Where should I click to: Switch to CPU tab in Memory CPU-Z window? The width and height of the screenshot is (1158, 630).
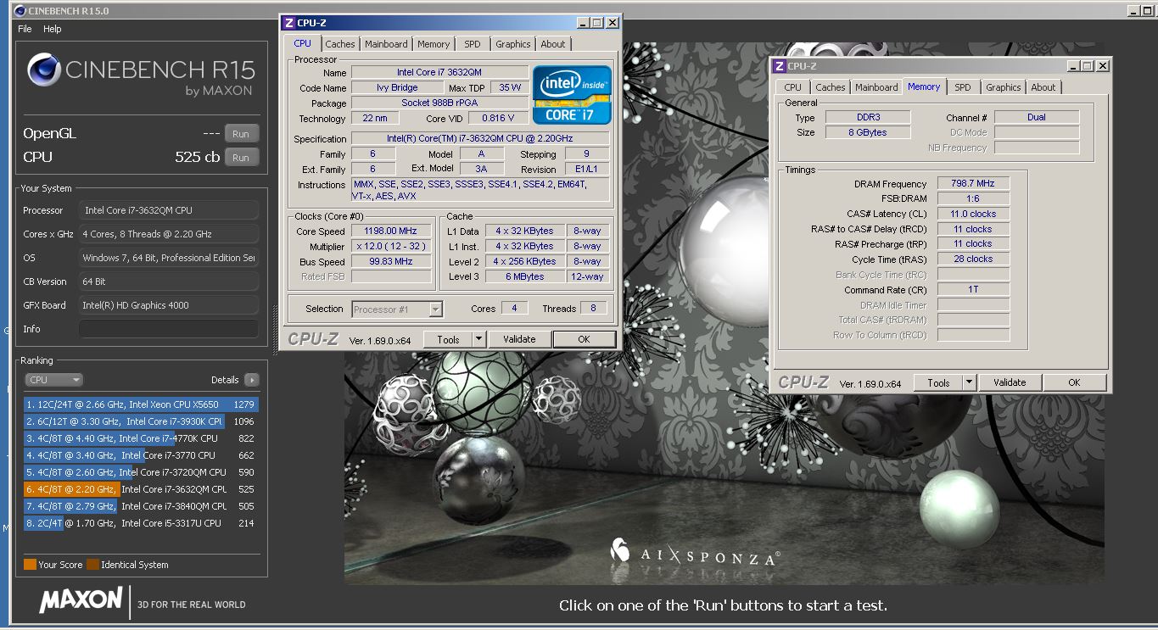792,87
